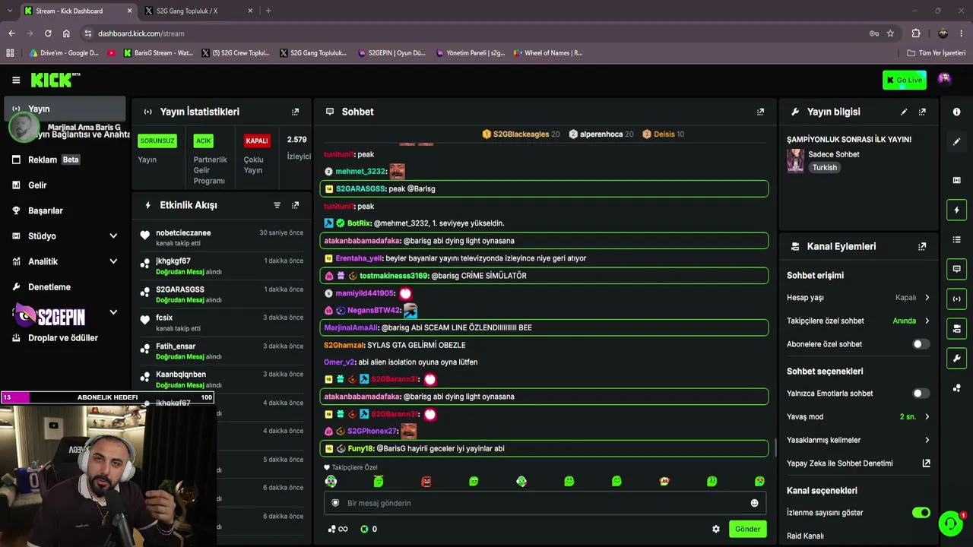Open the Chrome tab search dropdown

click(10, 11)
